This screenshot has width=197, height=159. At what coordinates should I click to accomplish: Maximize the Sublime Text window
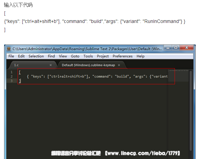[176, 48]
